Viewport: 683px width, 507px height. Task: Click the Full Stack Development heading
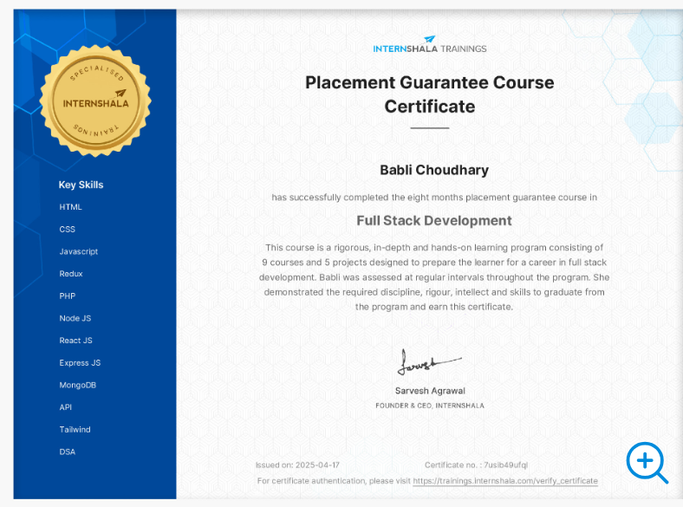(434, 220)
